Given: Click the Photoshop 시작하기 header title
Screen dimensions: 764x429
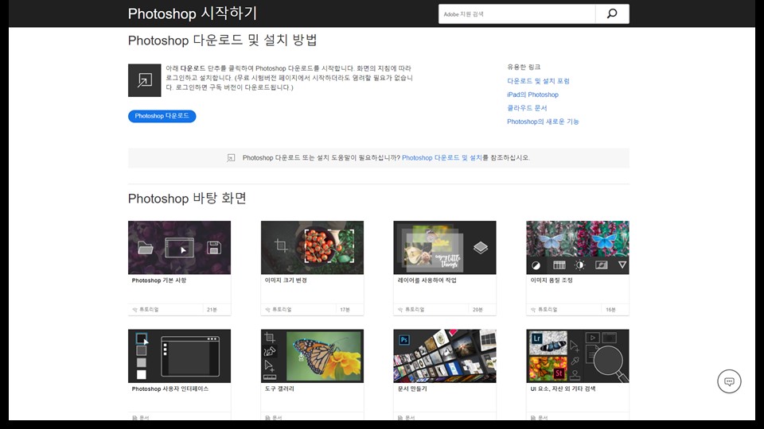Looking at the screenshot, I should click(193, 14).
